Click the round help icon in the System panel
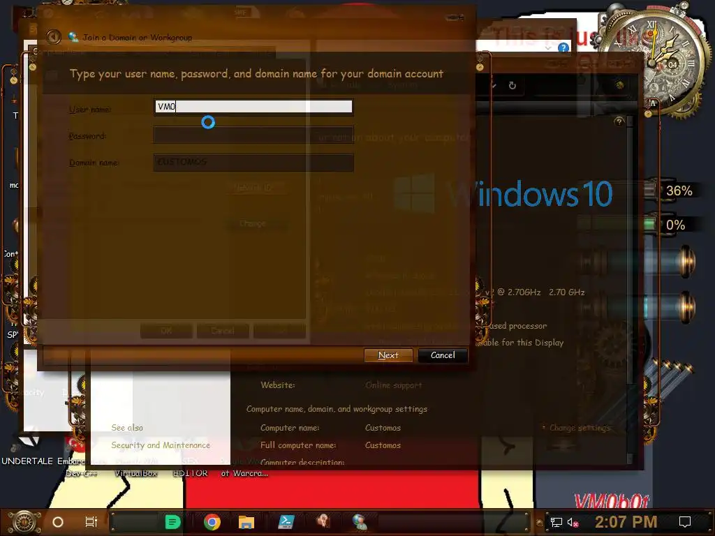 pyautogui.click(x=619, y=121)
